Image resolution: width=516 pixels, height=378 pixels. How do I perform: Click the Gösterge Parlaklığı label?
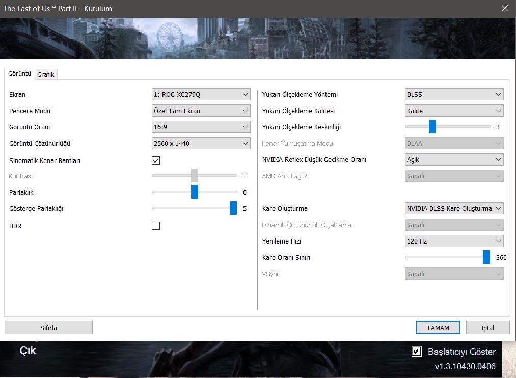pyautogui.click(x=36, y=209)
